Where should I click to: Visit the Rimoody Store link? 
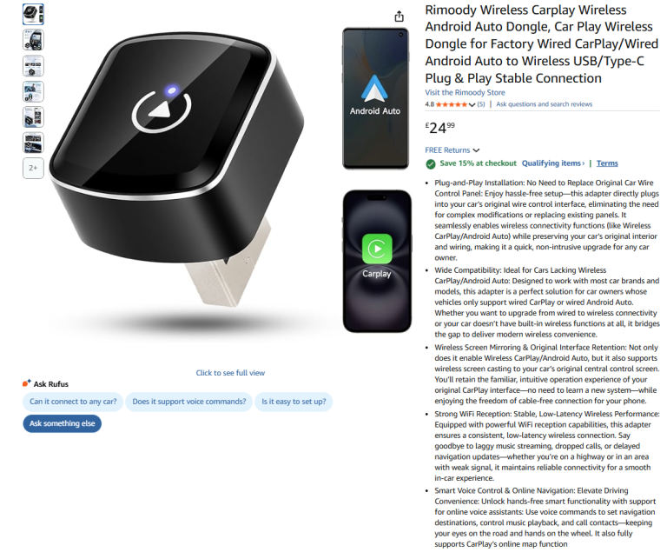(x=465, y=92)
